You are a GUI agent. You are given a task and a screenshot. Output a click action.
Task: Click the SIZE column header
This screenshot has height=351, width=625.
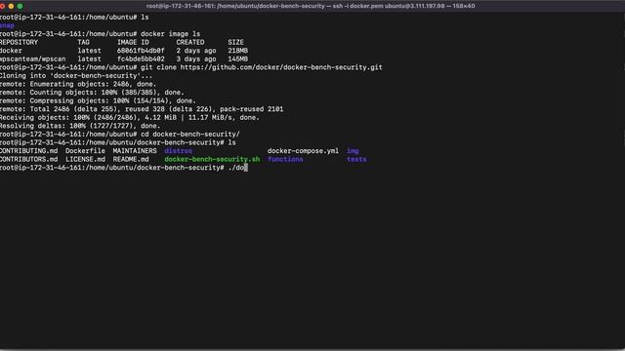(x=235, y=42)
